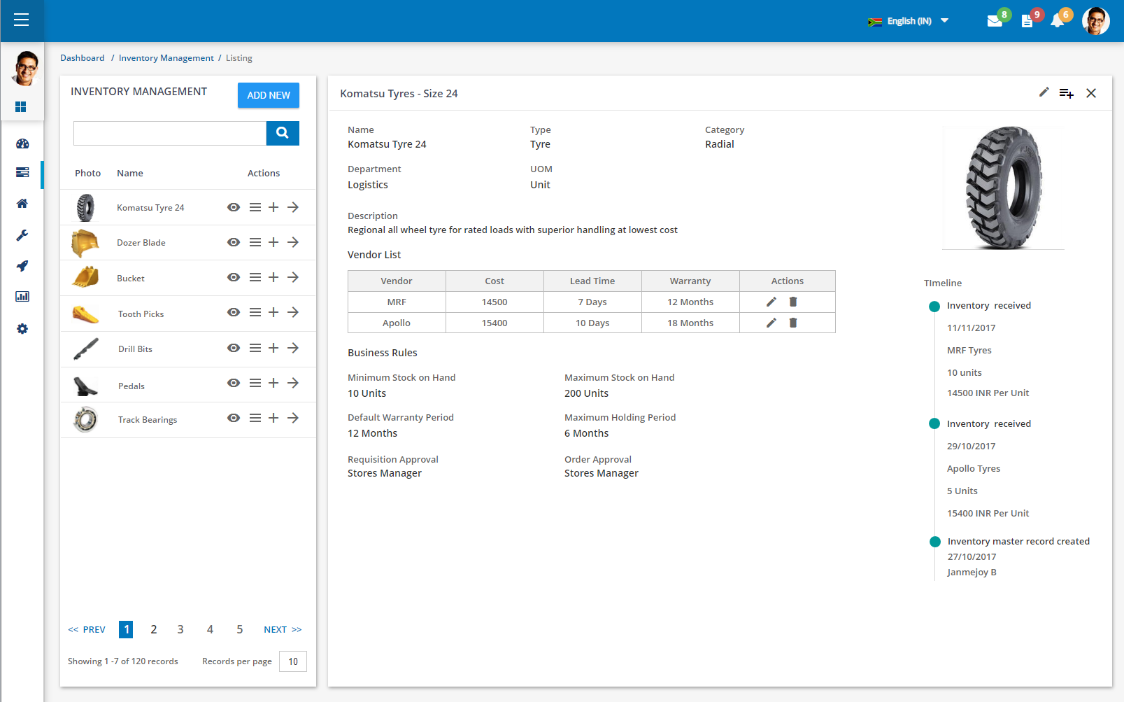Open the Inventory Management breadcrumb

point(166,57)
